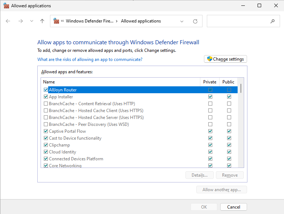
Task: Toggle Connected Devices Platform checkbox
Action: [x=46, y=159]
